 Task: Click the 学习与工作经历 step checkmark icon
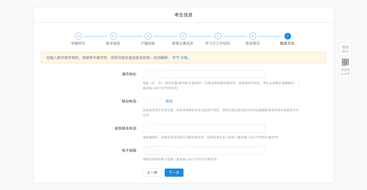tap(218, 36)
